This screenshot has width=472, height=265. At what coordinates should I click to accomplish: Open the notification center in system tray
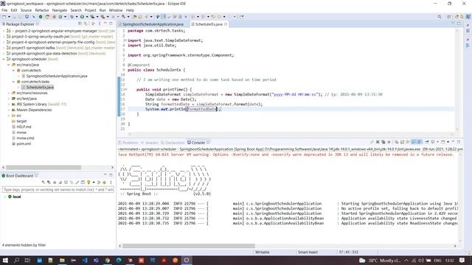(462, 260)
